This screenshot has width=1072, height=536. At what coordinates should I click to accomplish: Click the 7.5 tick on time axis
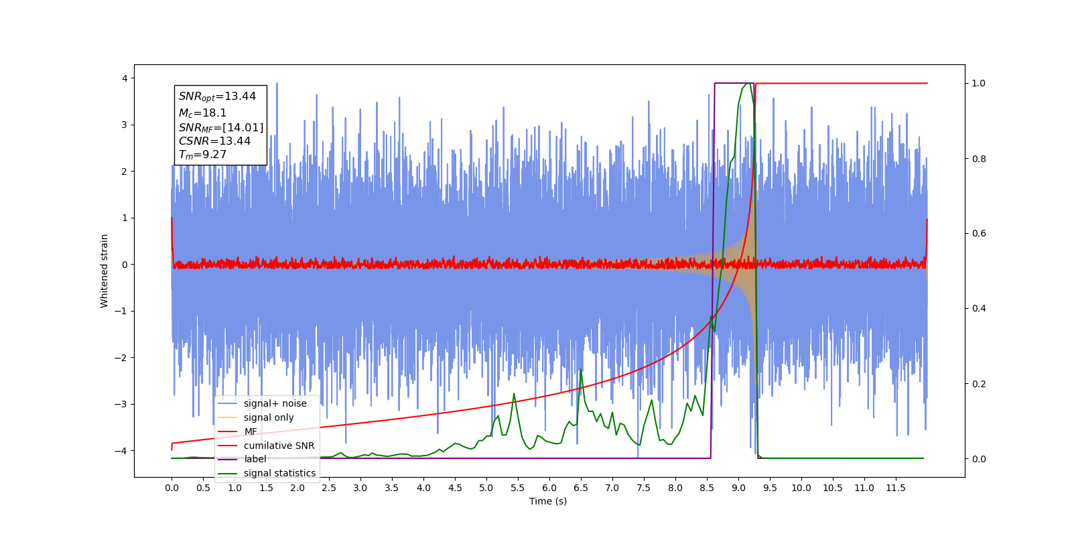click(644, 488)
